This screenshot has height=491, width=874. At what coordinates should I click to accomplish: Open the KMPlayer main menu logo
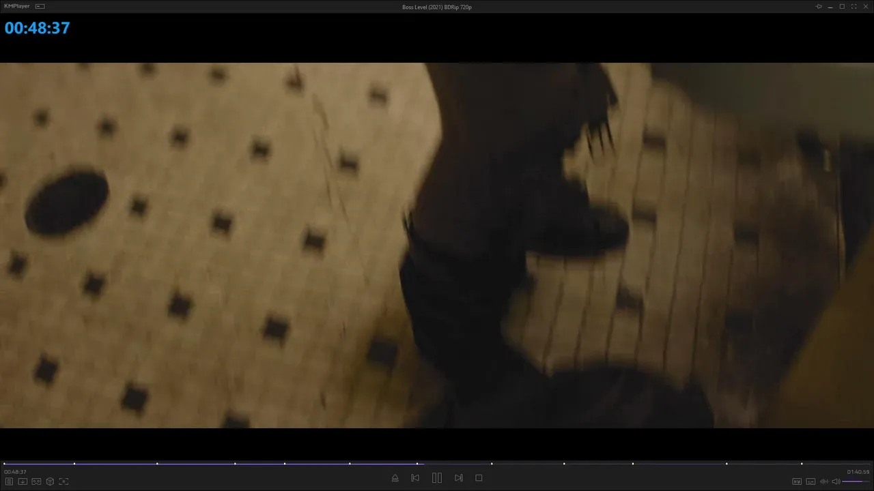pos(17,6)
